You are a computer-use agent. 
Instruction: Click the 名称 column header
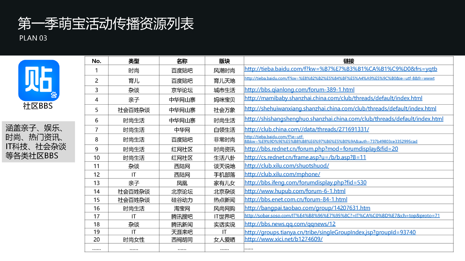[x=182, y=61]
